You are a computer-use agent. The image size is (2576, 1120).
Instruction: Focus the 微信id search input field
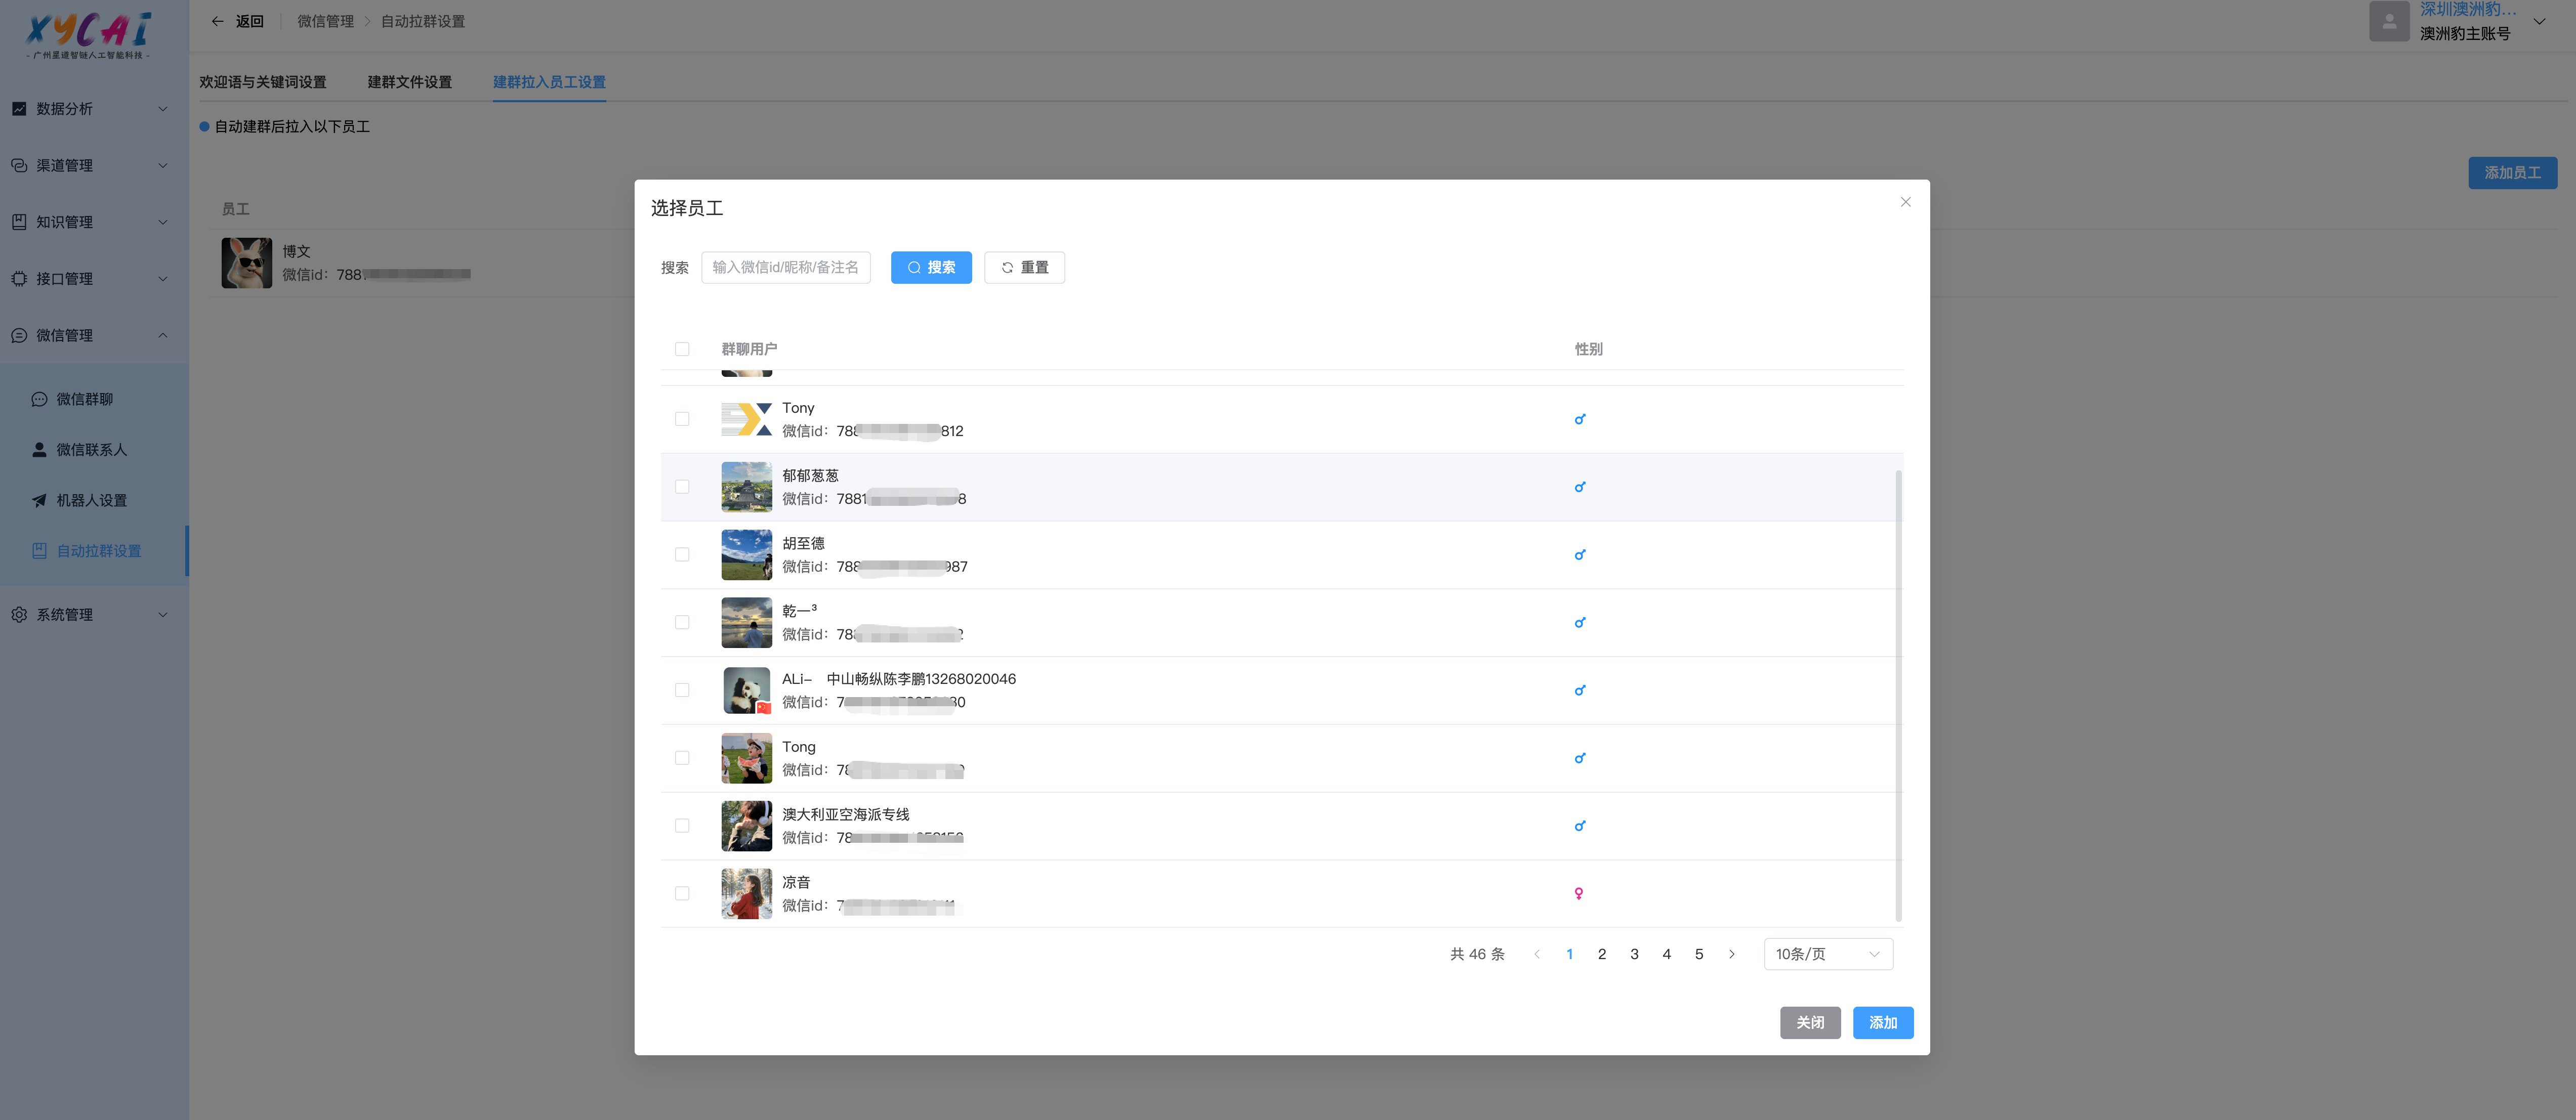point(785,268)
